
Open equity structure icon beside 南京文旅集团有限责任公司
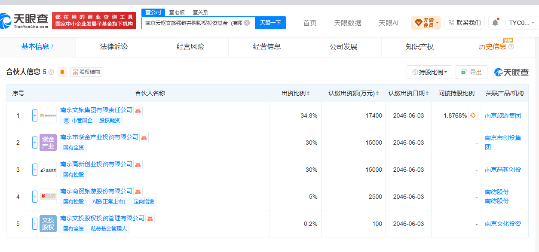[x=138, y=110]
